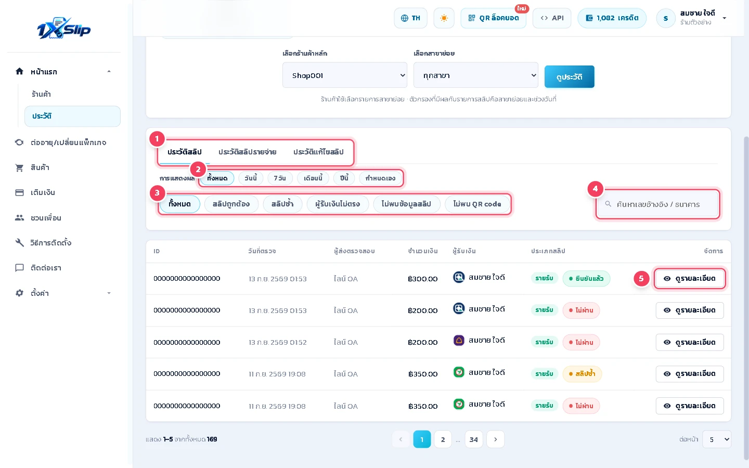
Task: Select the ประวัติสลิป tab
Action: (x=184, y=152)
